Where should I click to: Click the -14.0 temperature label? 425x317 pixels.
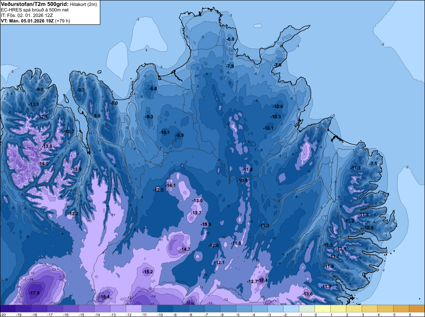(x=43, y=164)
